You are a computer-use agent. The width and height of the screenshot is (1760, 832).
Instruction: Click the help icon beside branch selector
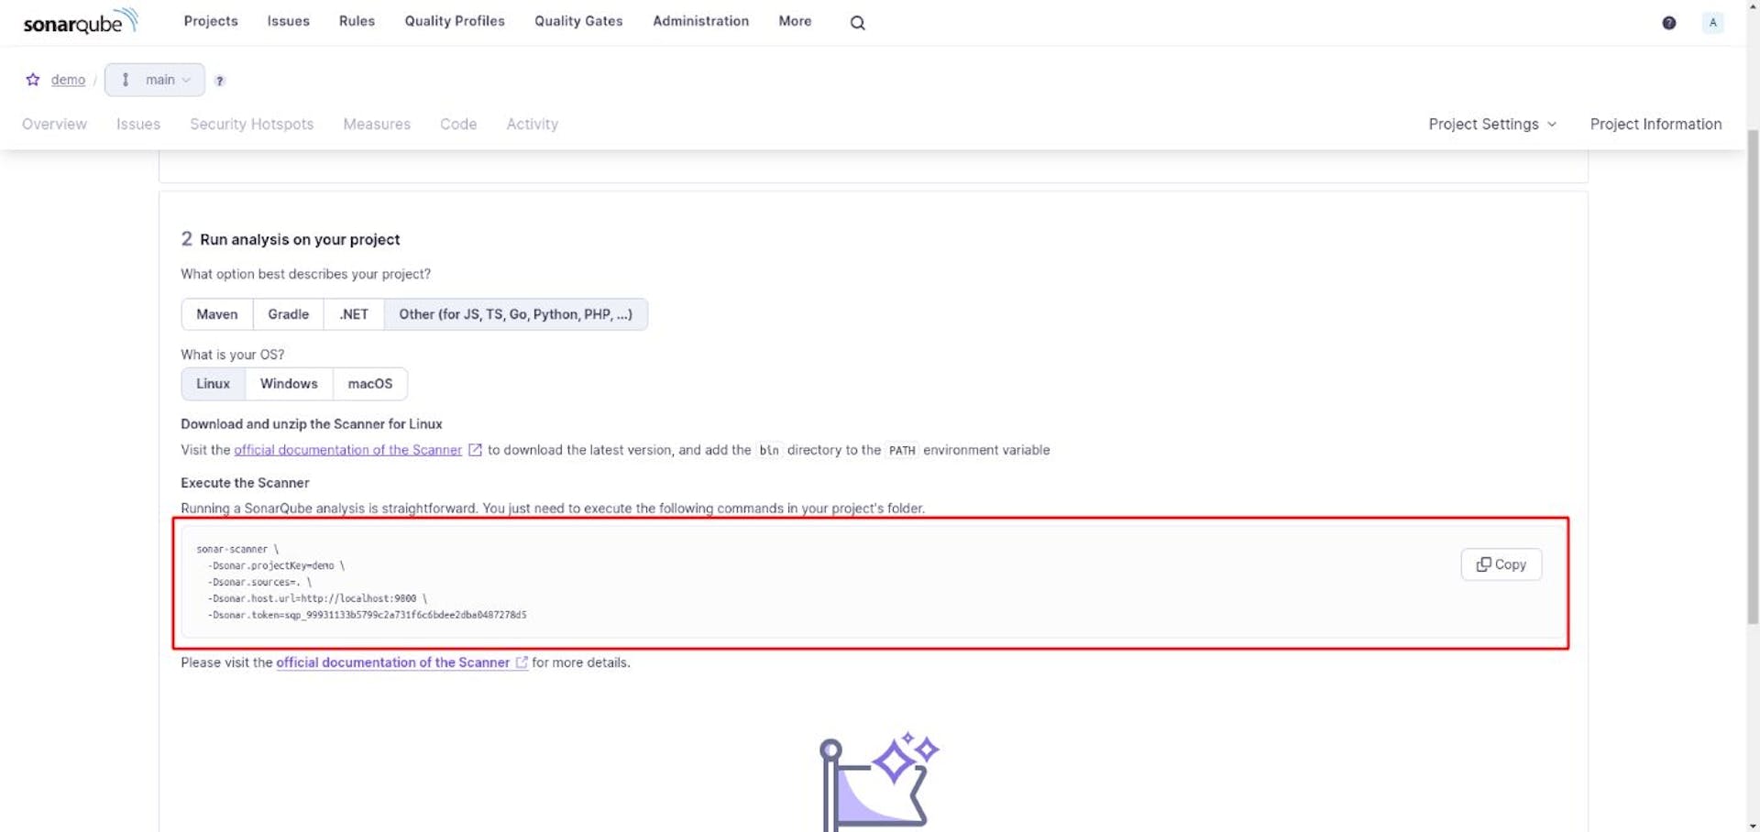pyautogui.click(x=220, y=81)
